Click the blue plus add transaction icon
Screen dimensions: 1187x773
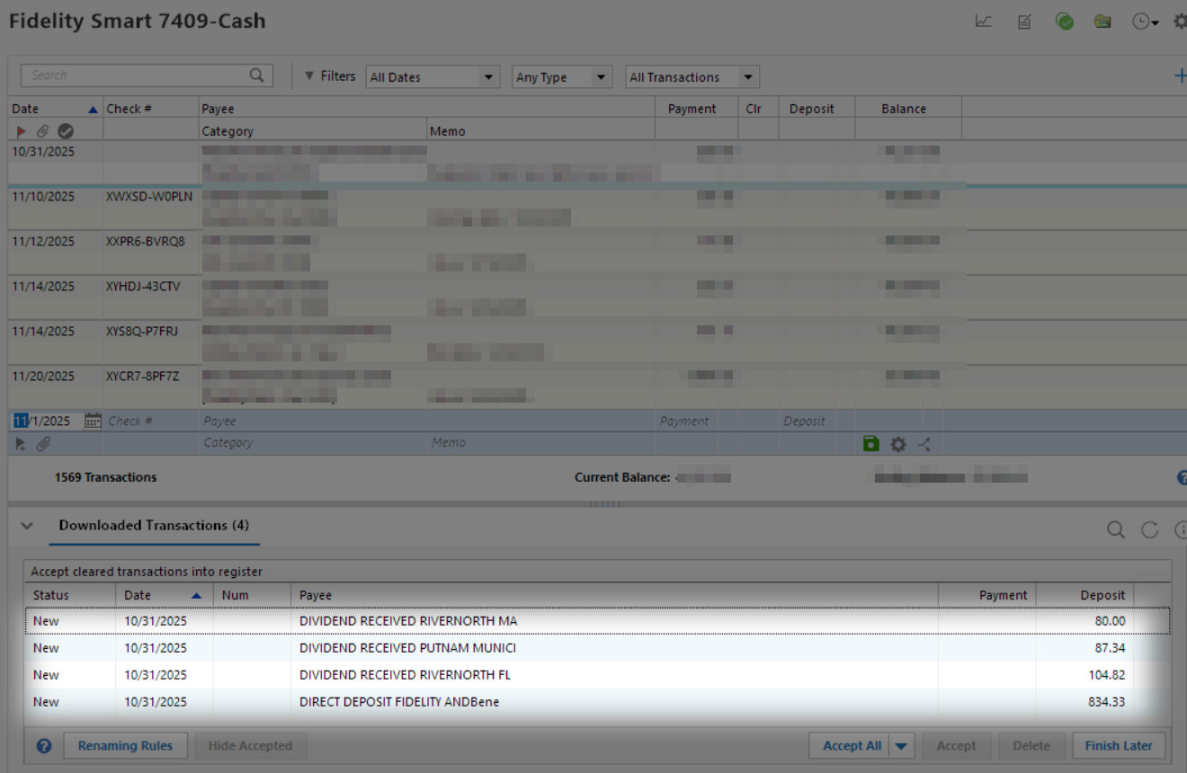tap(1181, 76)
